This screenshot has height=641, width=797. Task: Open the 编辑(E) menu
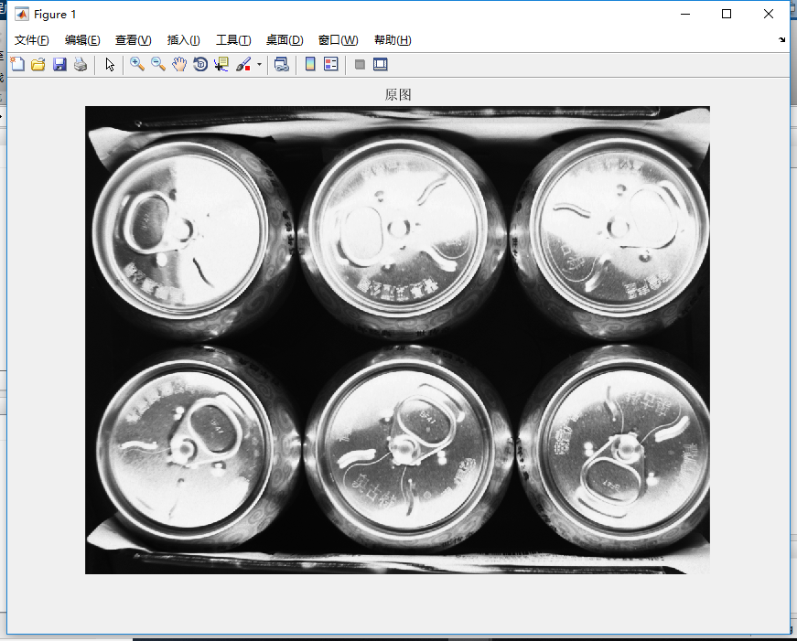pos(82,40)
